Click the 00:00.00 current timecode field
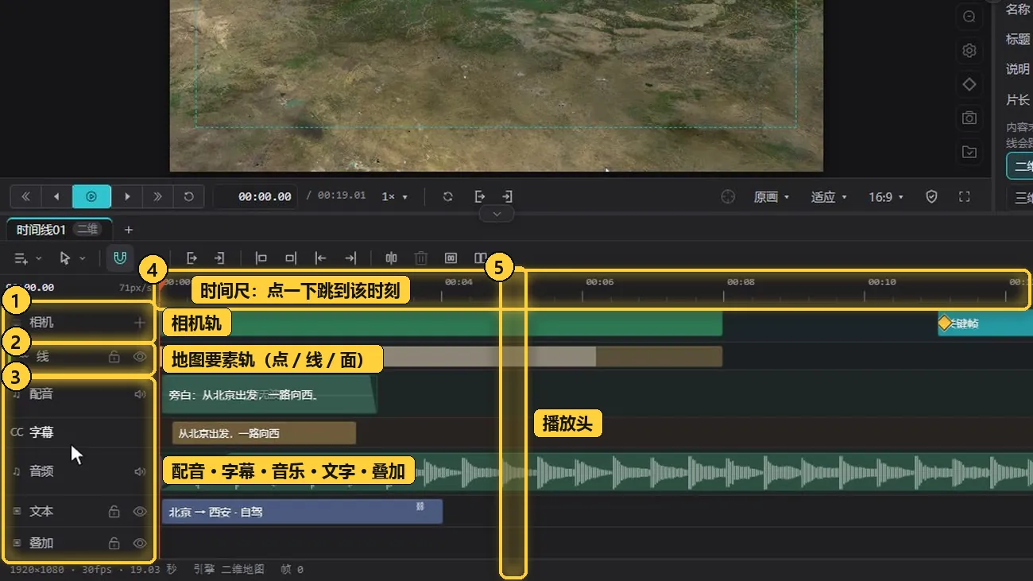 tap(256, 196)
